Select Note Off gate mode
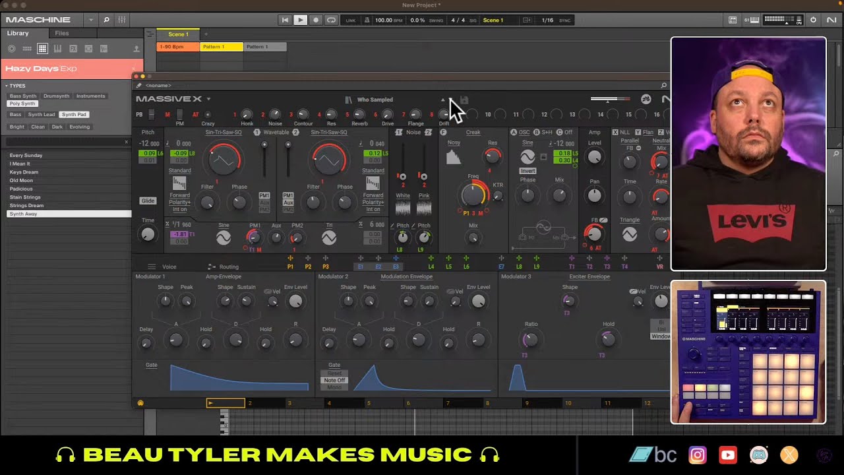 click(x=334, y=381)
